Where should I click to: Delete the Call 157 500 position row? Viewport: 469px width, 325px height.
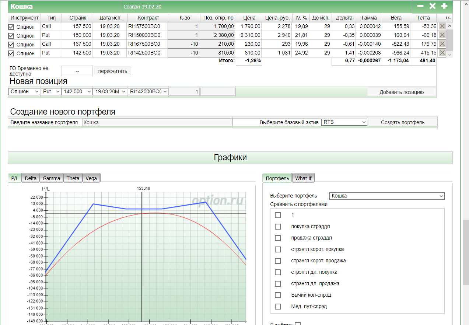pos(442,26)
